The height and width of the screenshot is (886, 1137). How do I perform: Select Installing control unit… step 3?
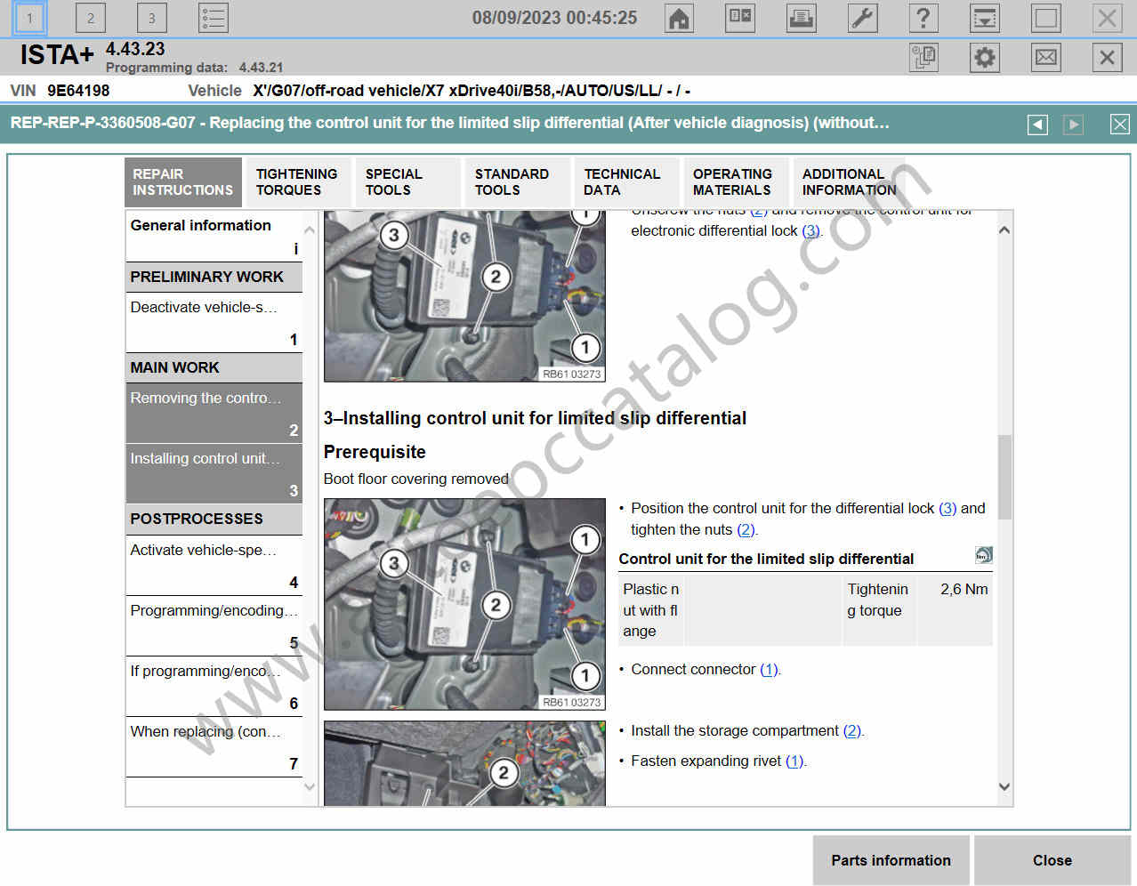[214, 473]
